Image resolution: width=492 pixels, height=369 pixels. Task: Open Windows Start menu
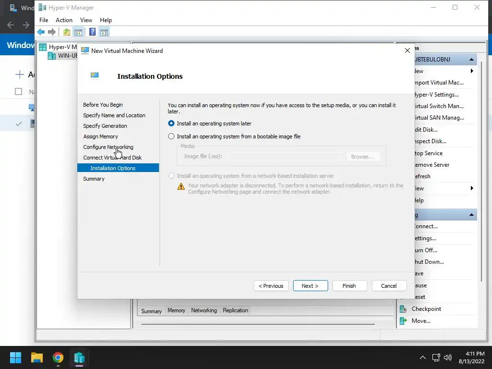[15, 357]
